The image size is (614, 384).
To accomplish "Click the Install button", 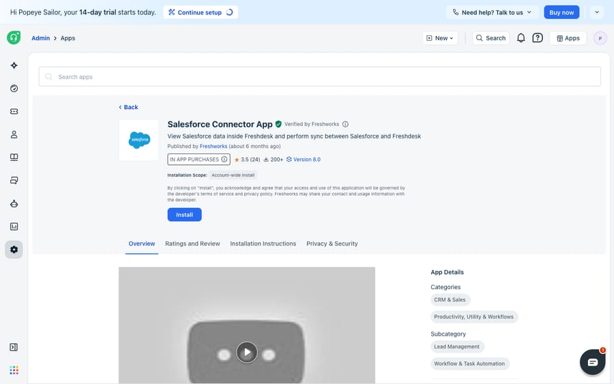I will click(x=184, y=214).
